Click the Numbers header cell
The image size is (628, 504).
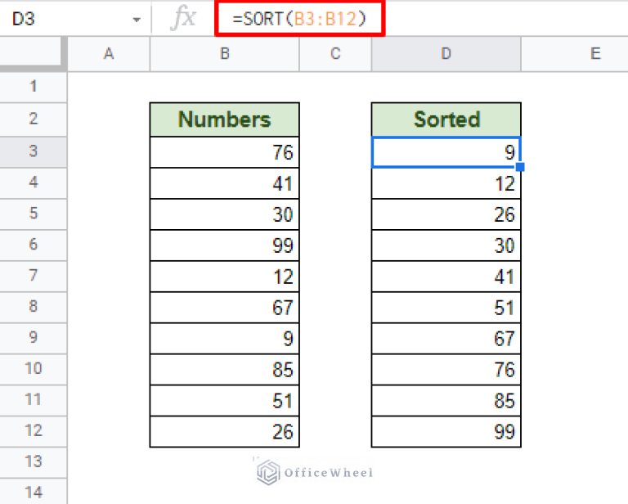[x=224, y=119]
